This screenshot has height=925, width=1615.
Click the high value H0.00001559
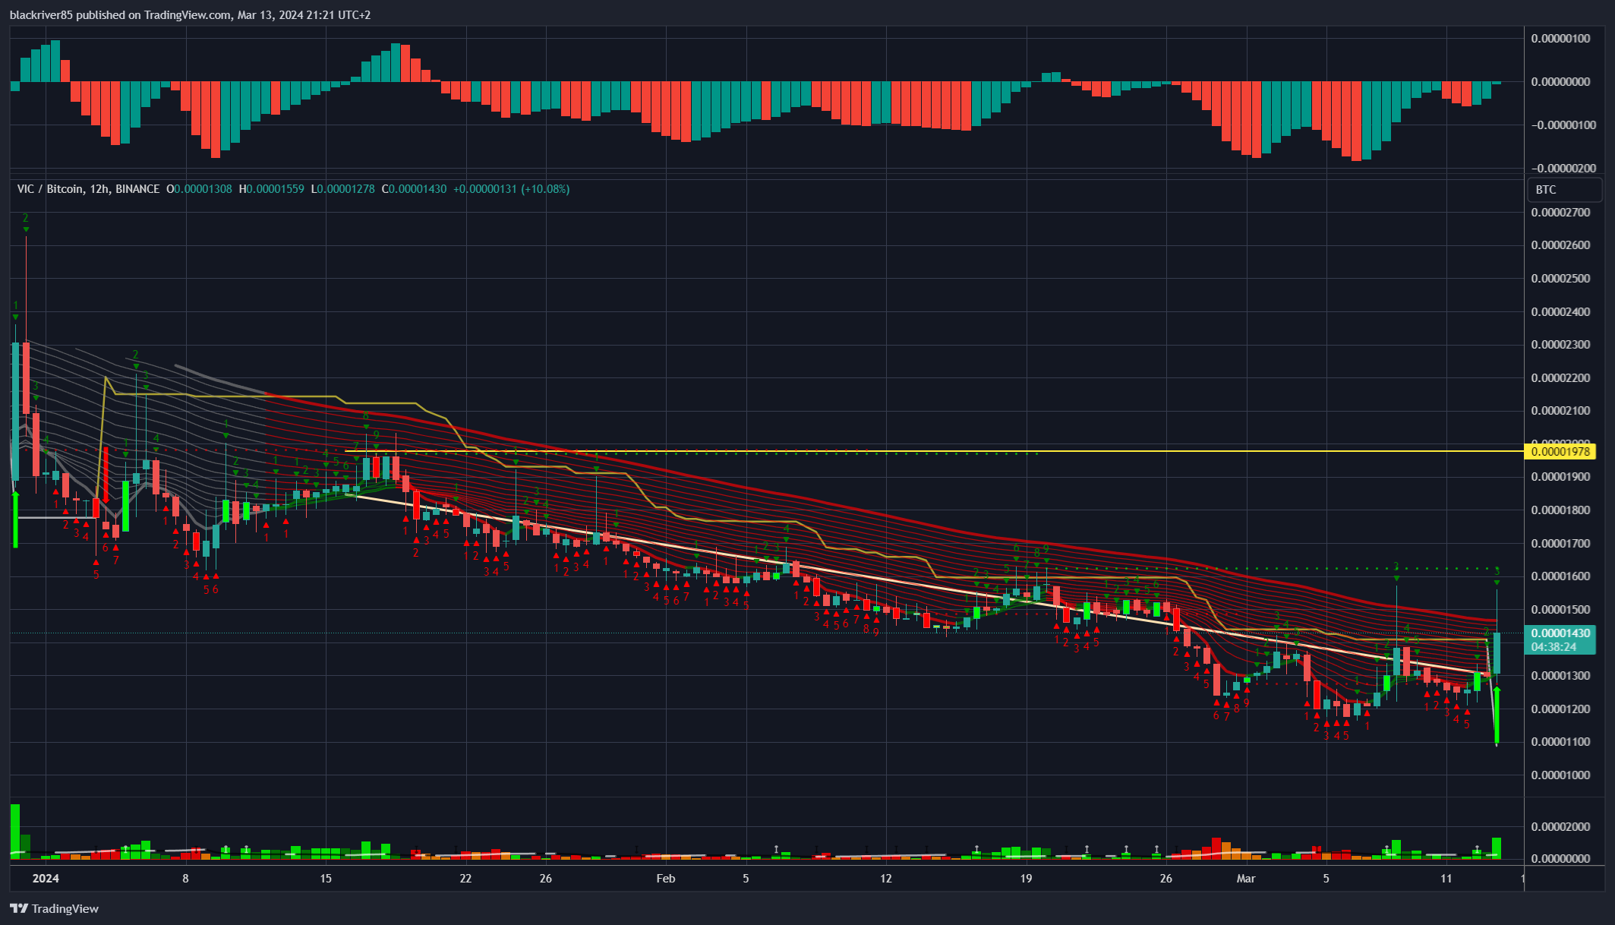pyautogui.click(x=271, y=189)
